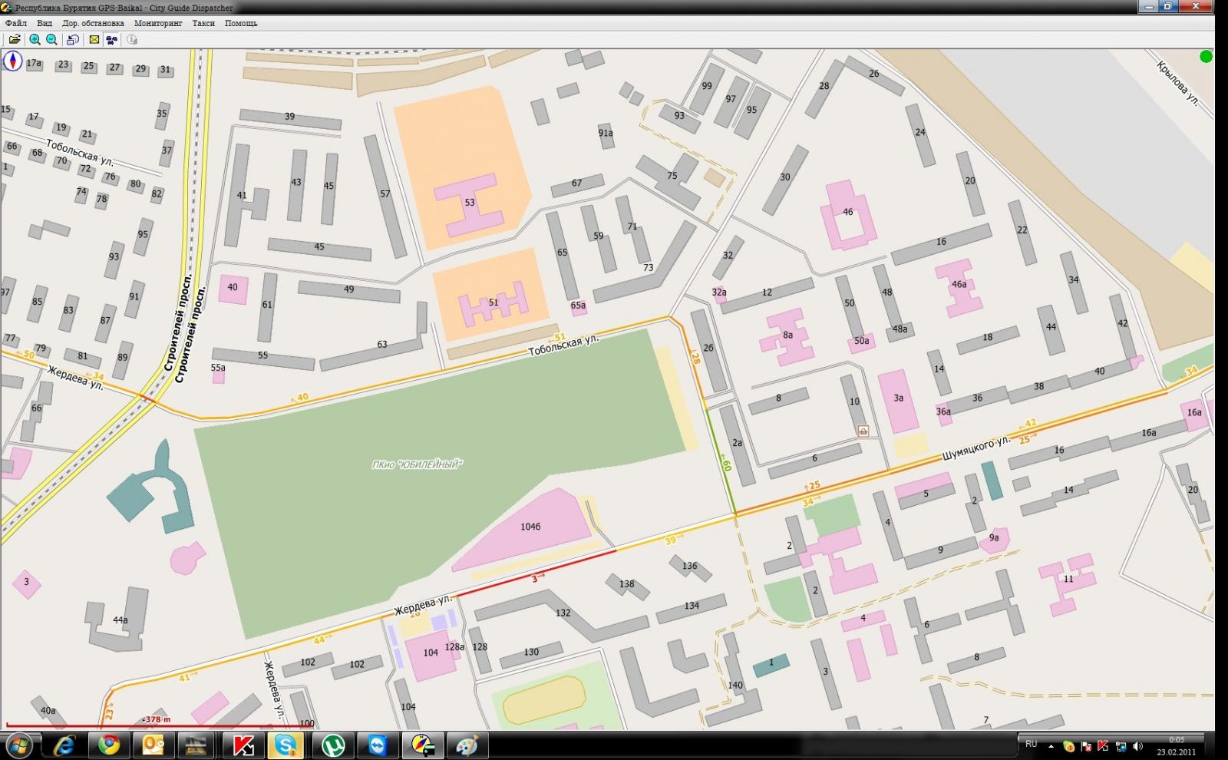This screenshot has height=760, width=1228.
Task: Open Kaspersky from the taskbar
Action: click(x=244, y=745)
